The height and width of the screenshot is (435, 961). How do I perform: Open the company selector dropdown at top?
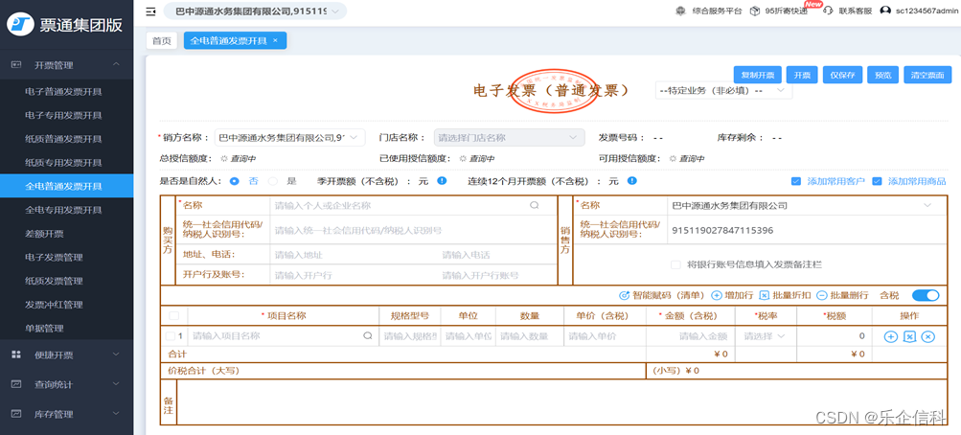tap(255, 11)
